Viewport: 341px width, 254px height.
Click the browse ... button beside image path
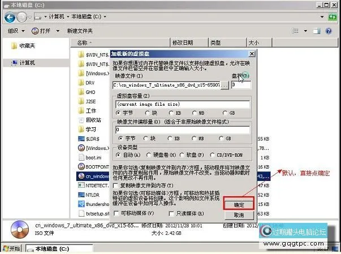point(225,85)
